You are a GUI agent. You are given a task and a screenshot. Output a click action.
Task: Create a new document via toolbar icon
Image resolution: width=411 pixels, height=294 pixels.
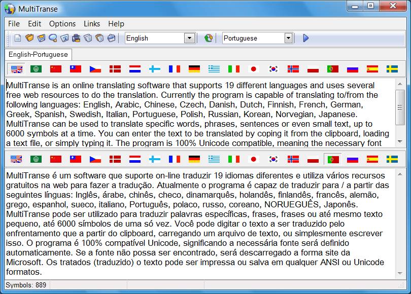17,38
